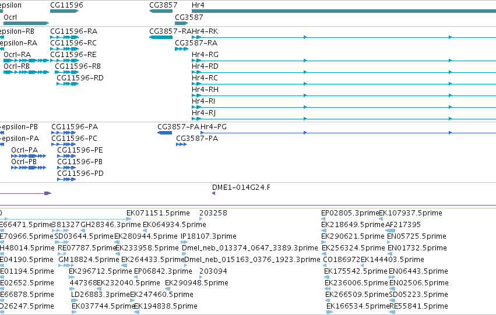Select EST EK280944.5prime
The image size is (496, 315).
[x=146, y=236]
